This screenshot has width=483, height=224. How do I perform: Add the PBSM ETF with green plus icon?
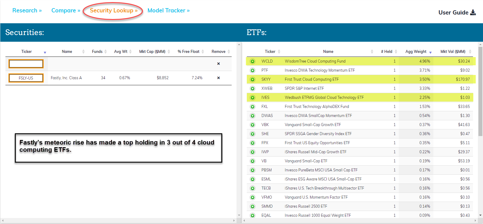coord(253,170)
